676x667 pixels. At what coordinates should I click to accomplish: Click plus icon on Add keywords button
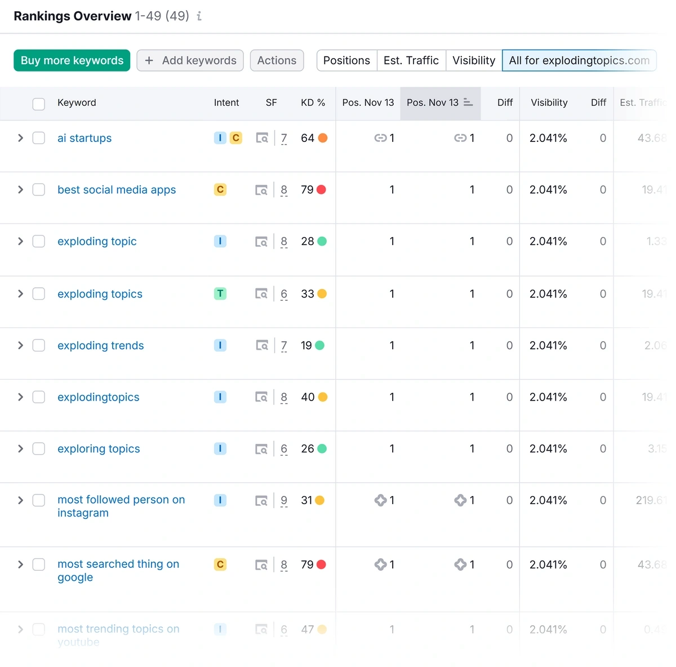click(x=149, y=60)
